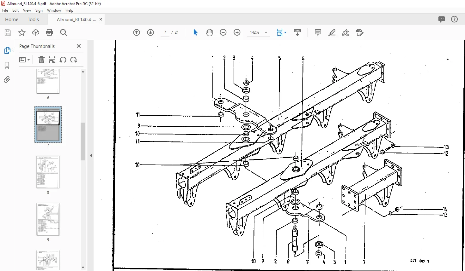465x271 pixels.
Task: Select the Allround_RL140.4 document tab
Action: [x=76, y=20]
